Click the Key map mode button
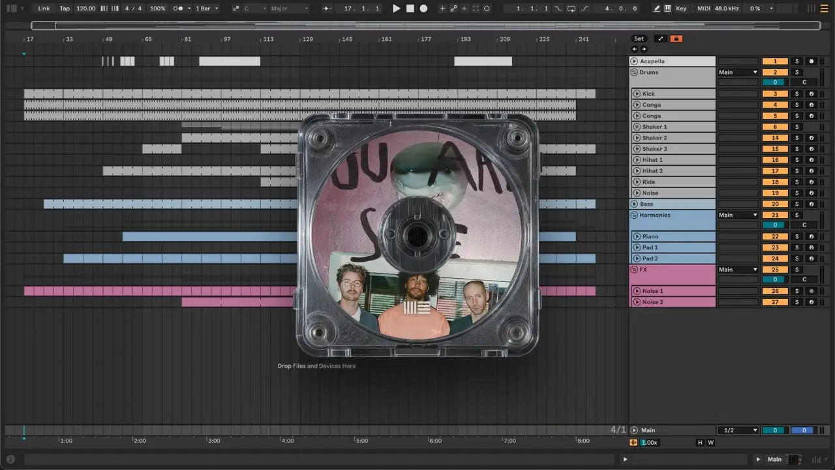This screenshot has height=470, width=835. tap(681, 8)
